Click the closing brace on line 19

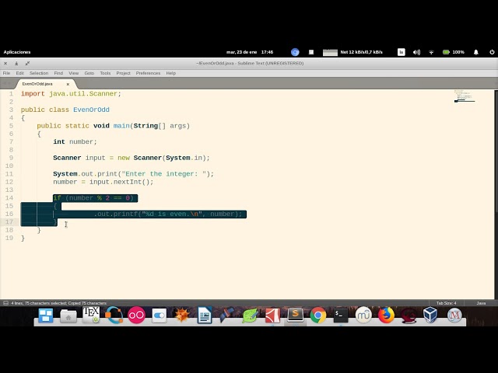coord(23,239)
